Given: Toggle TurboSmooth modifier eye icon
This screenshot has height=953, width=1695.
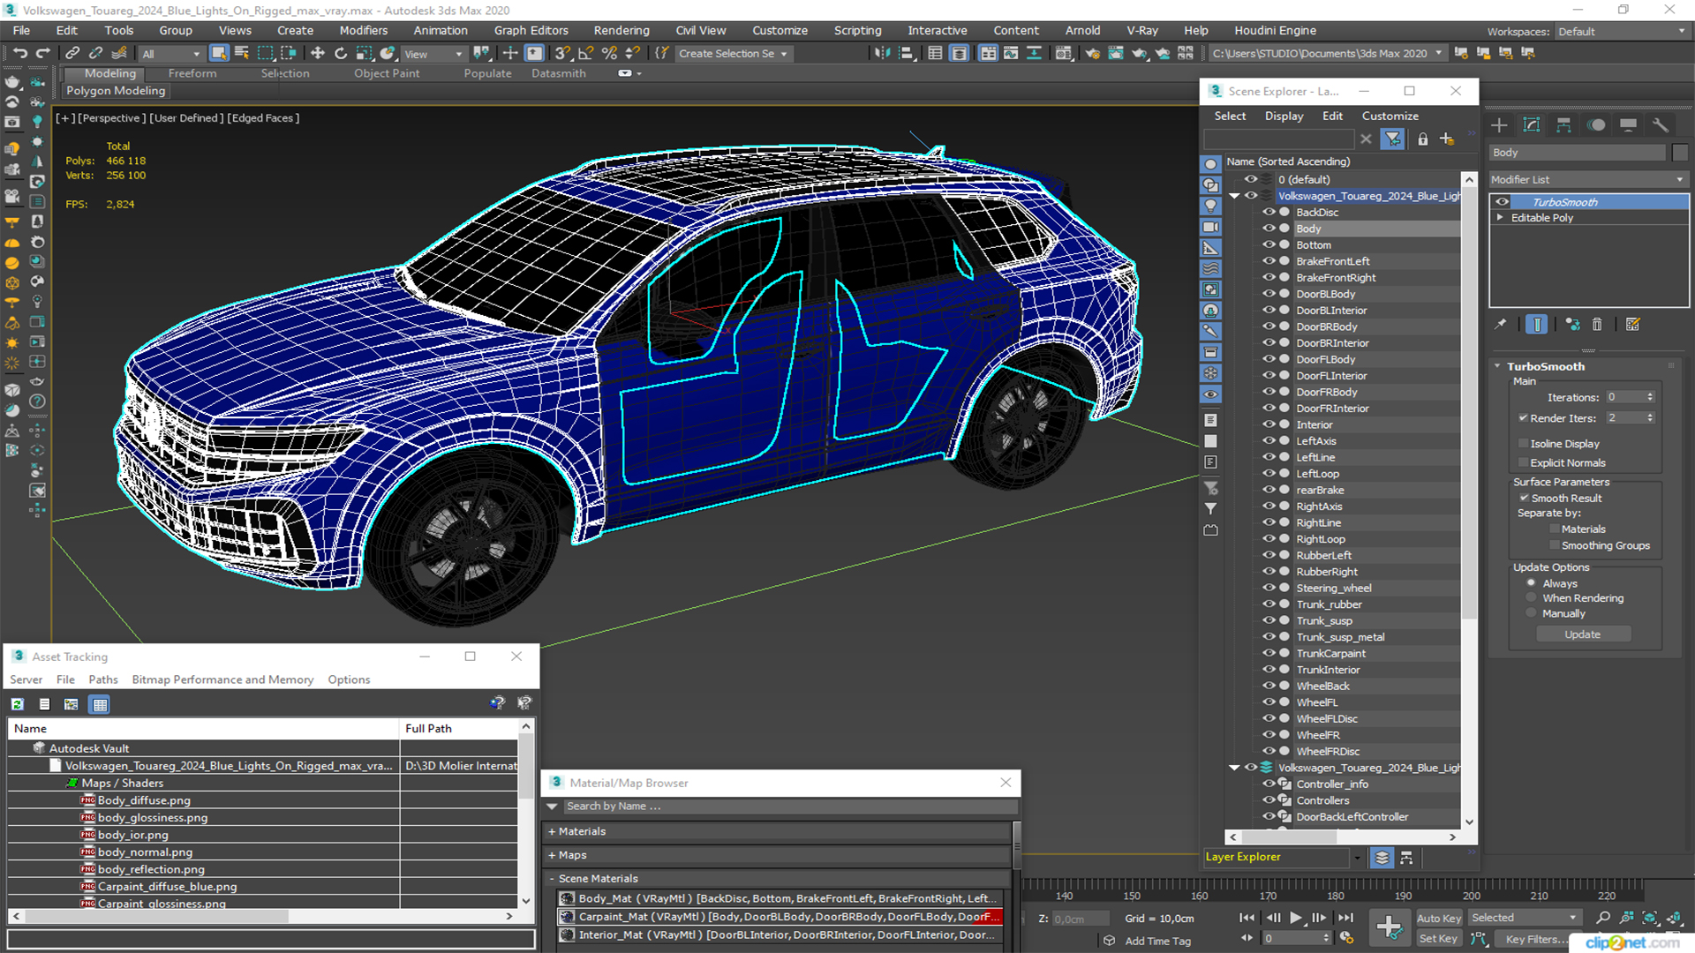Looking at the screenshot, I should [1502, 202].
